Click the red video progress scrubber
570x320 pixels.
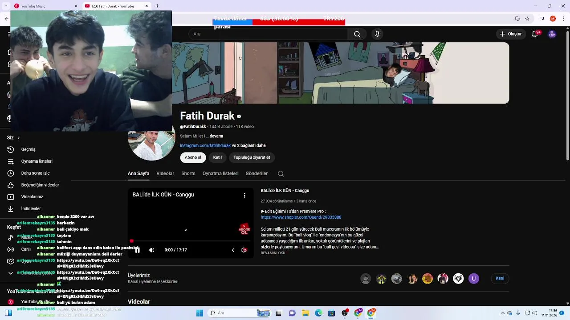tap(132, 241)
